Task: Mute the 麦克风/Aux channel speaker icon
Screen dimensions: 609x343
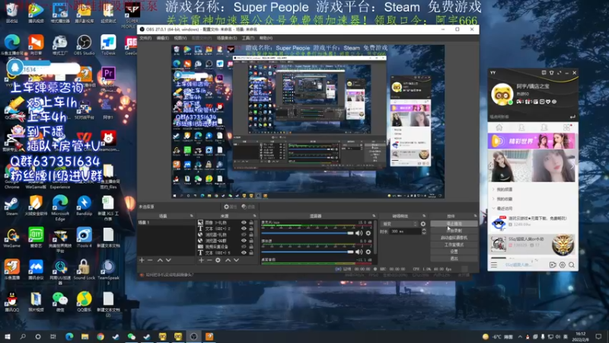Action: pos(359,233)
